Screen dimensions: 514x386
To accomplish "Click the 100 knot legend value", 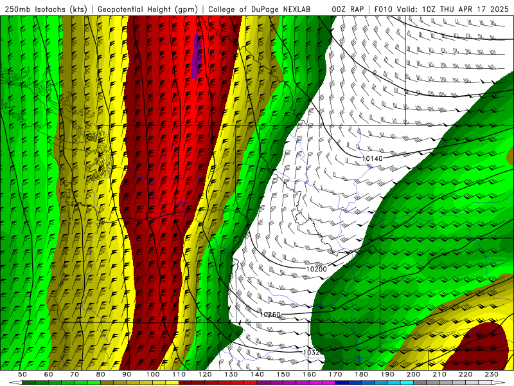I will tap(153, 374).
